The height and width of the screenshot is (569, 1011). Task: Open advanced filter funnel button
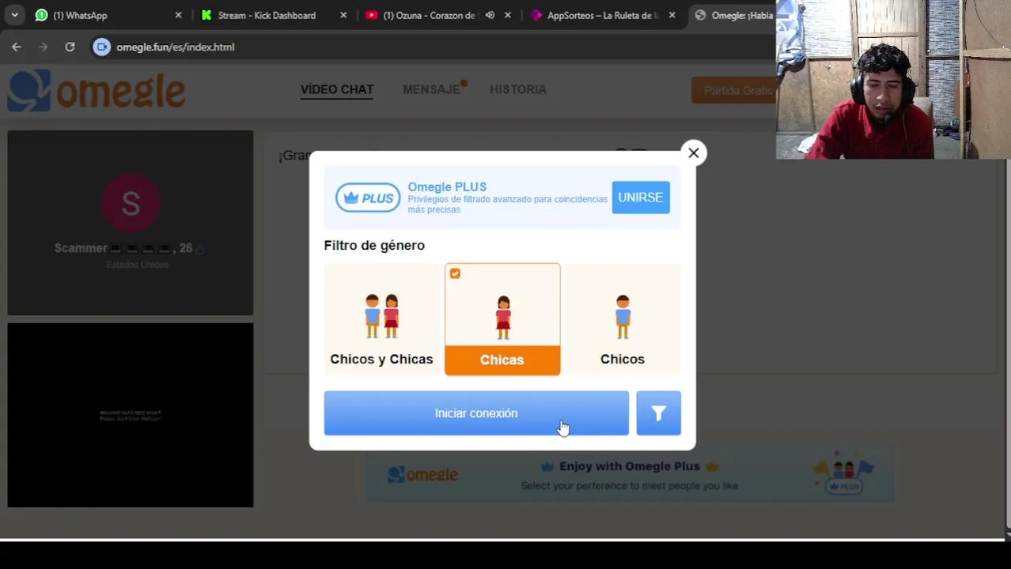(x=658, y=413)
